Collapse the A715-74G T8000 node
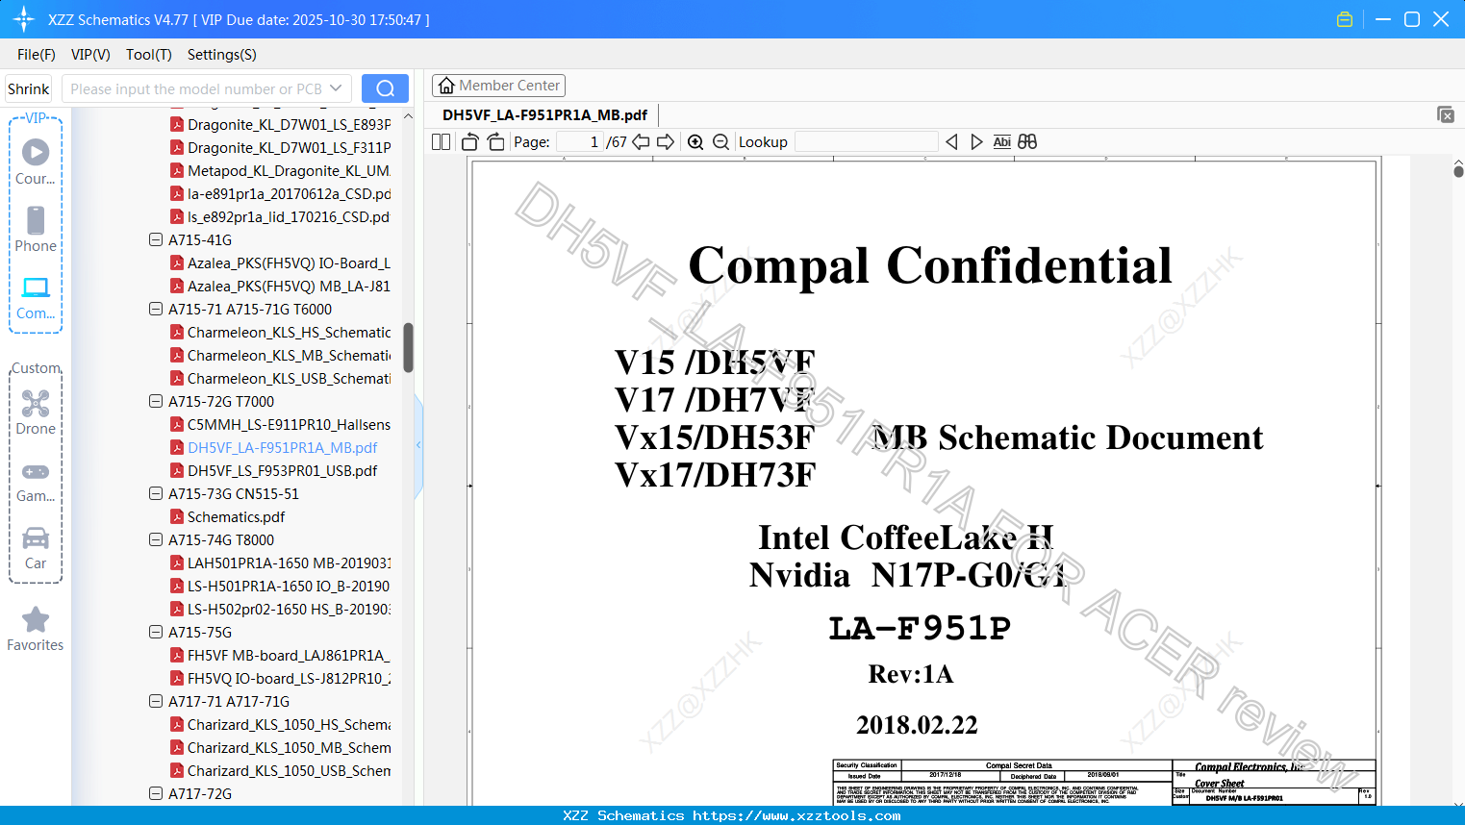 pos(156,539)
